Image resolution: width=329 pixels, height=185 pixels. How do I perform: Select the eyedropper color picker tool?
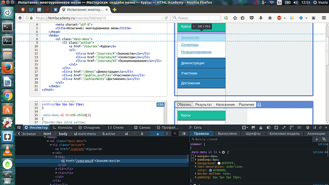(284, 128)
